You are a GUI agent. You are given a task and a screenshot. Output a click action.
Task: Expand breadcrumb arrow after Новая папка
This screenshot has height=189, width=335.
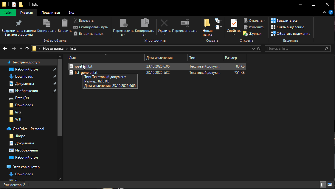[67, 49]
